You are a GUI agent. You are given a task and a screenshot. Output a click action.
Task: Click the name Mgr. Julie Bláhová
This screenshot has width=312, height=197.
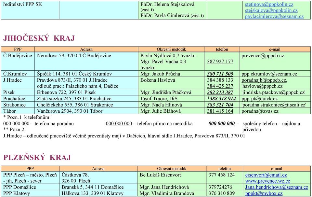pyautogui.click(x=161, y=111)
